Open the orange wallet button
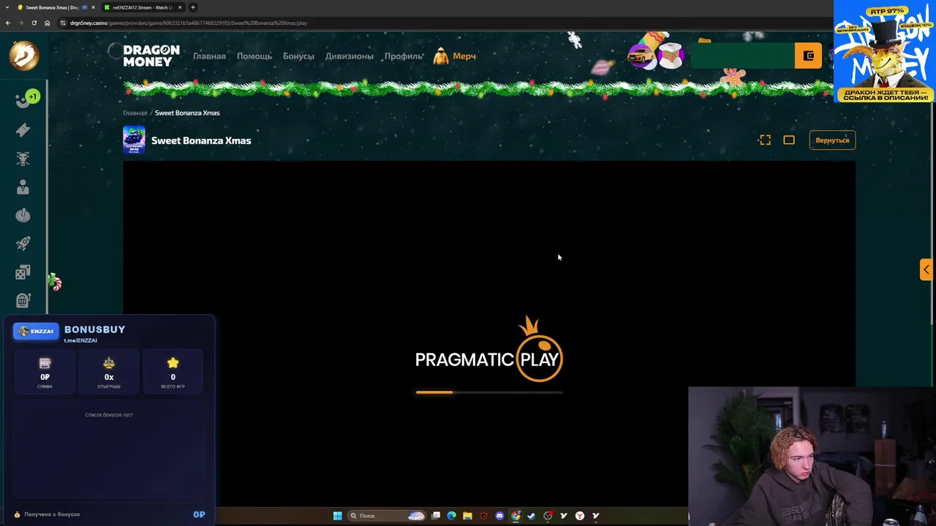Viewport: 936px width, 526px height. tap(808, 56)
